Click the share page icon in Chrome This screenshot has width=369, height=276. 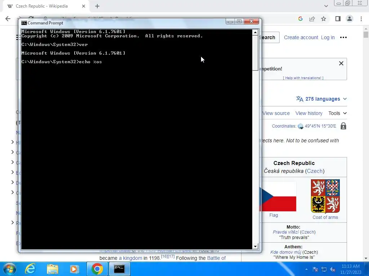pyautogui.click(x=312, y=19)
